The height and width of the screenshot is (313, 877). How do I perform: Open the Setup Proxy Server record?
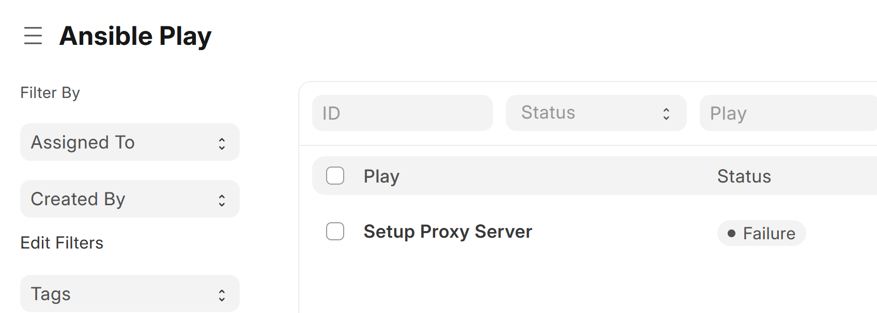pyautogui.click(x=448, y=232)
